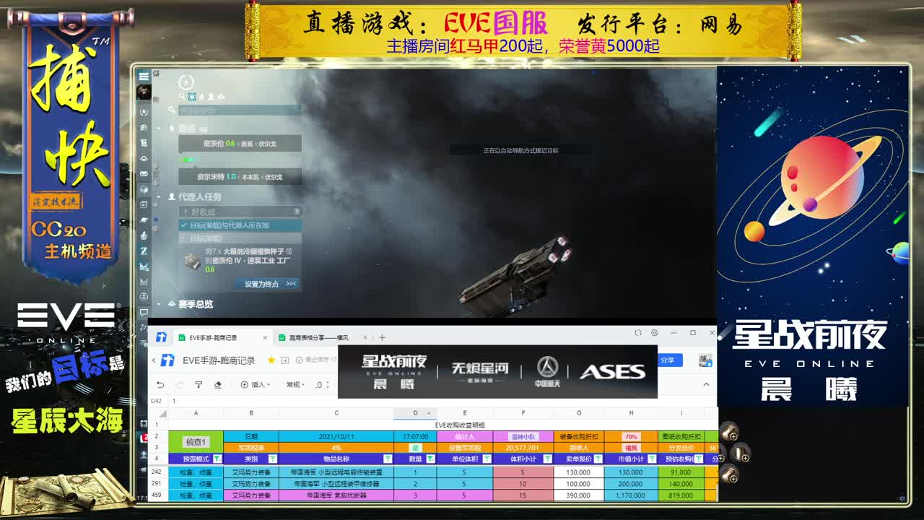Click the clear formatting eraser icon
Screen dimensions: 924x520
pos(218,385)
